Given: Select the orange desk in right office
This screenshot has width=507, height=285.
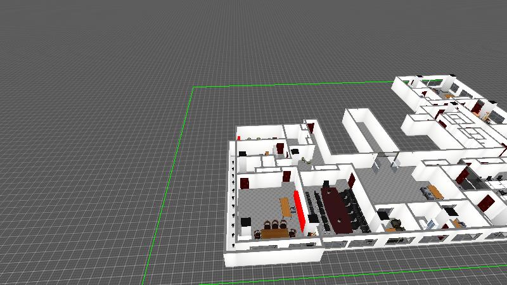Looking at the screenshot, I should (435, 191).
